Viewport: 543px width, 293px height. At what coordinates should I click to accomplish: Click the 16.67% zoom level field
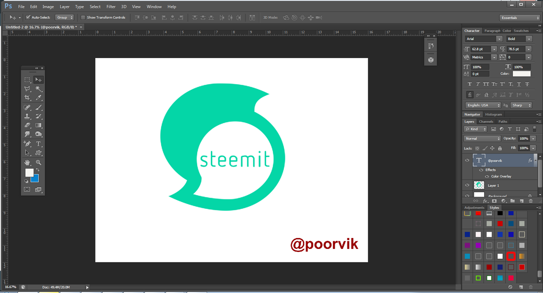click(11, 287)
